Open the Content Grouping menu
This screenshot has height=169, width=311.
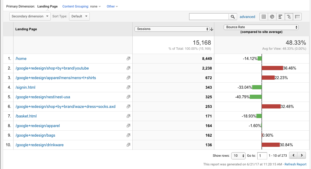(82, 6)
